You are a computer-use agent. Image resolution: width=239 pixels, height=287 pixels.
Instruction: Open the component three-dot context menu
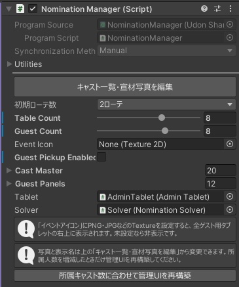tap(230, 9)
